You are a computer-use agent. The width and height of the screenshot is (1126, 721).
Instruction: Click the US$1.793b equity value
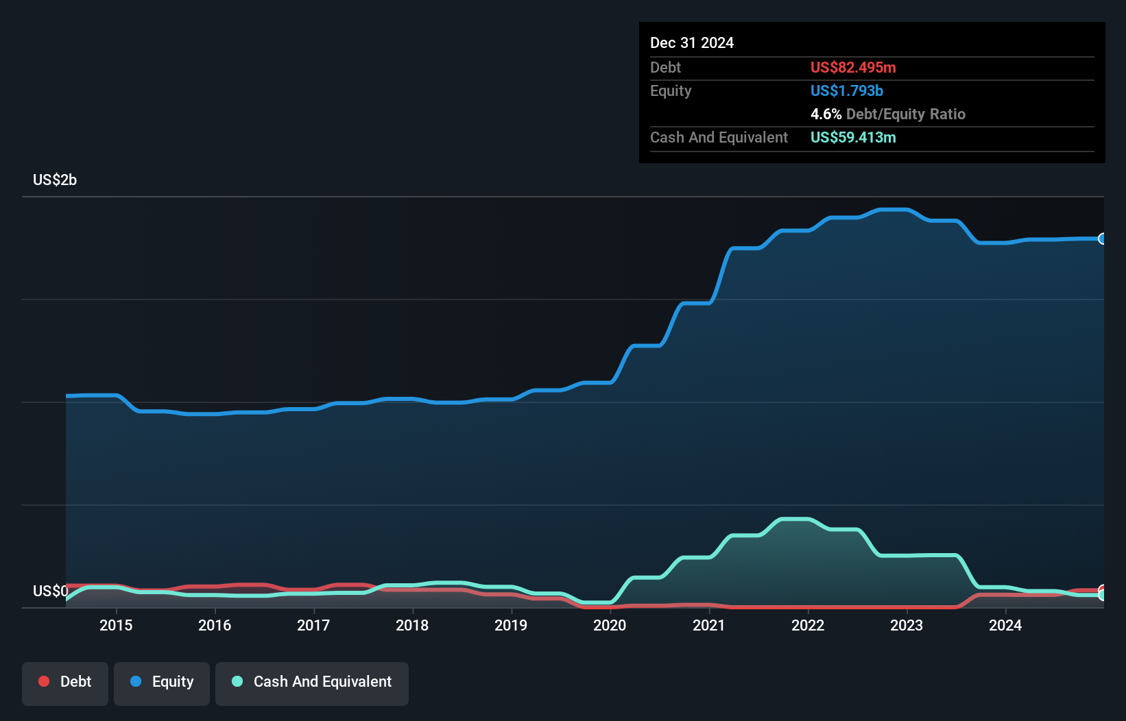[847, 90]
